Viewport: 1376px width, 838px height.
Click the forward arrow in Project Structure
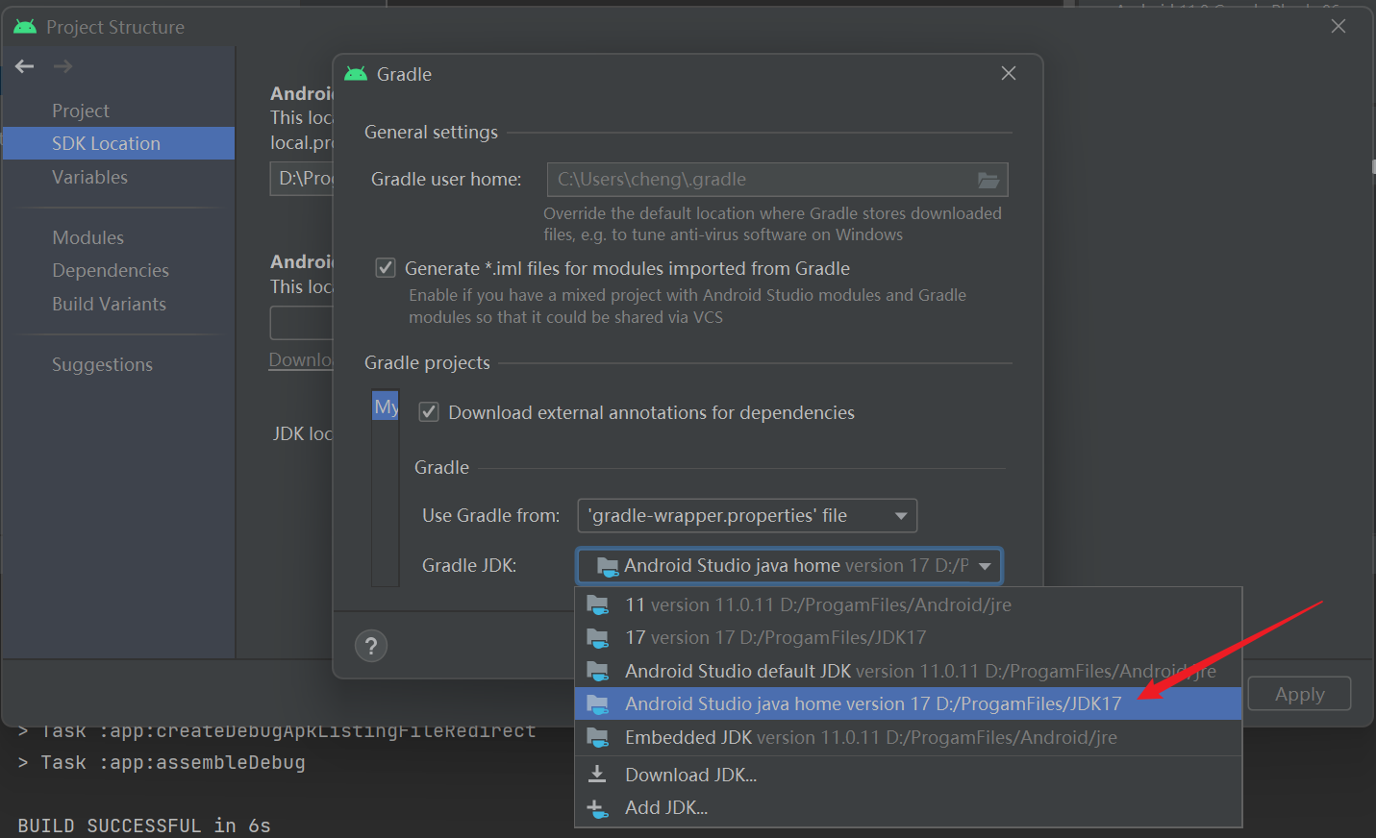[63, 66]
